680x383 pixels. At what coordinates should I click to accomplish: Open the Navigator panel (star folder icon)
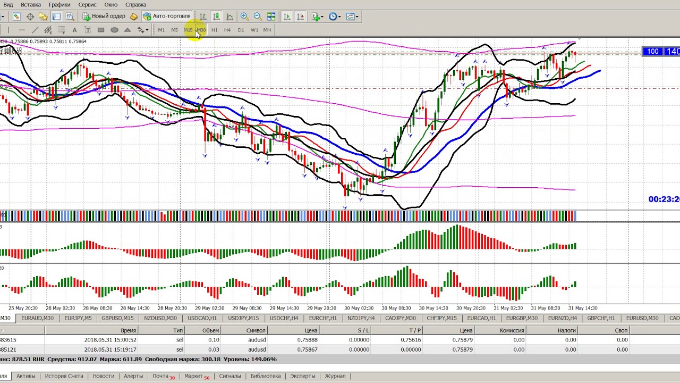43,16
